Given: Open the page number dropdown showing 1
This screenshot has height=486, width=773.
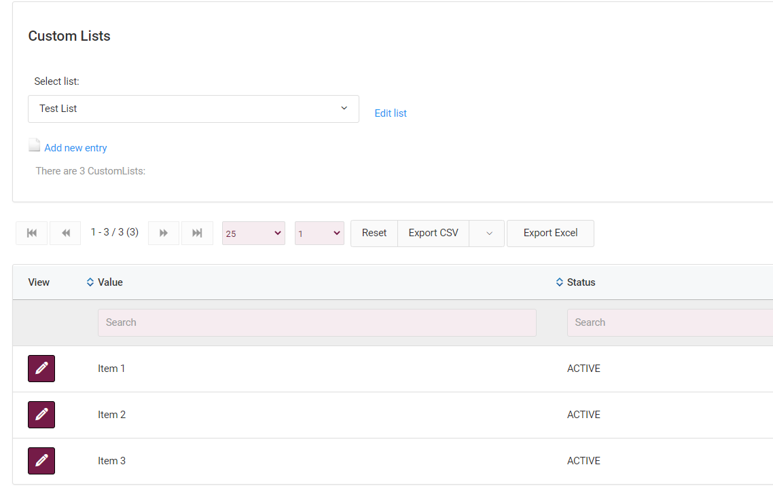Looking at the screenshot, I should pos(319,233).
